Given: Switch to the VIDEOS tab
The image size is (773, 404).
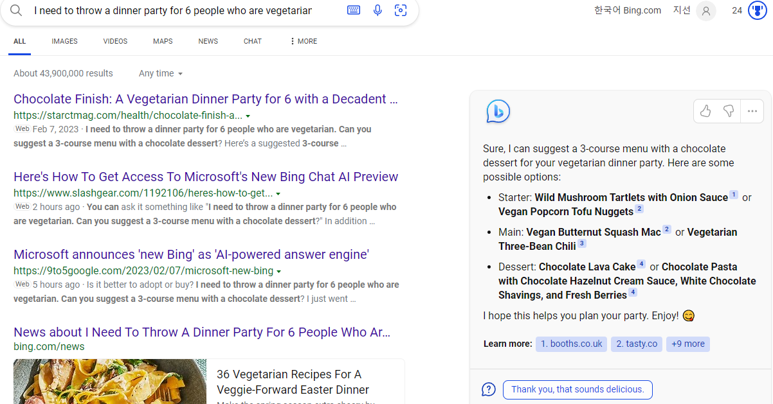Looking at the screenshot, I should (115, 41).
